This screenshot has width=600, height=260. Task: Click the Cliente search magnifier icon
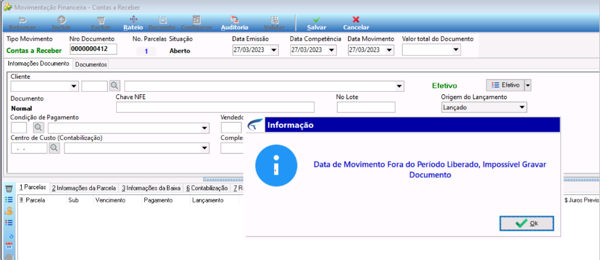(x=115, y=86)
